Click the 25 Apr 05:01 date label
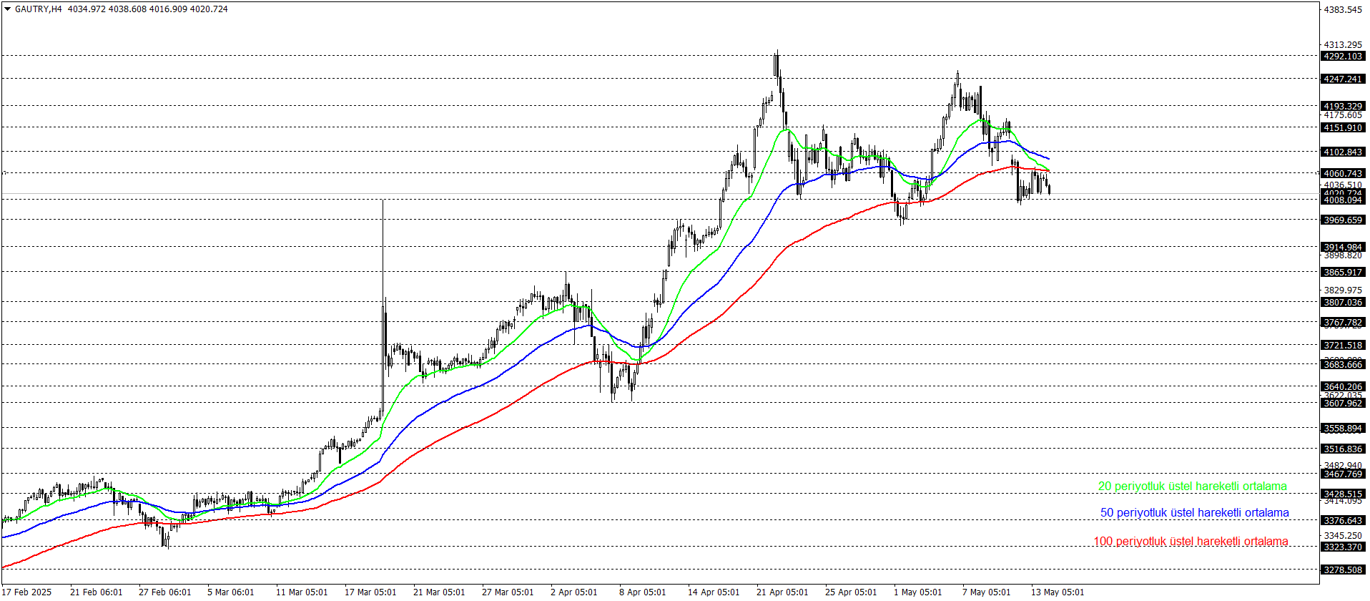Viewport: 1370px width, 601px height. click(x=851, y=592)
